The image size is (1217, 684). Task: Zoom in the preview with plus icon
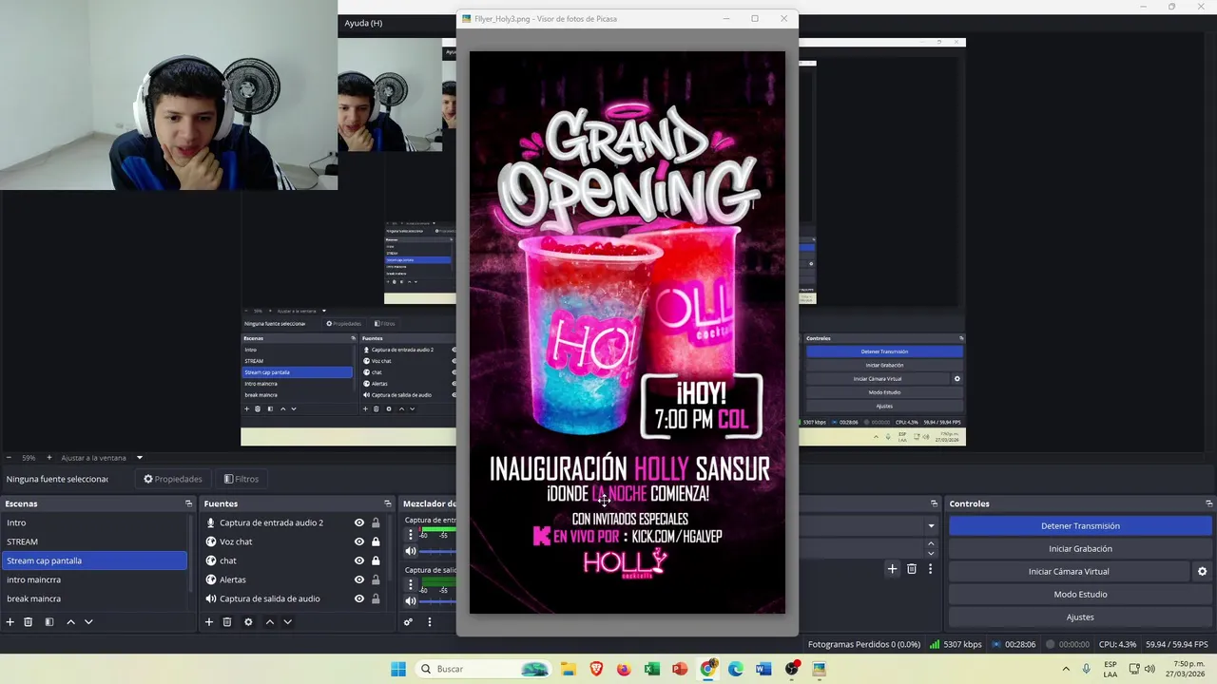49,458
